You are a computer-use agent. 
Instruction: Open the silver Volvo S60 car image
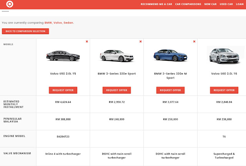click(224, 55)
